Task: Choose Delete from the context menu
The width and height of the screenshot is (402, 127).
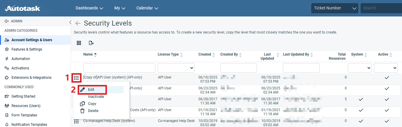Action: point(93,111)
